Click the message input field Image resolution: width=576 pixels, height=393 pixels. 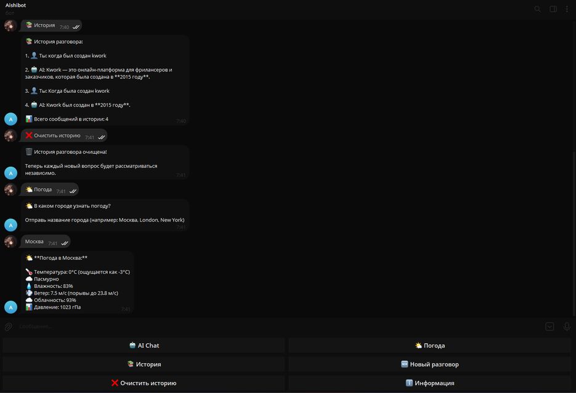pyautogui.click(x=277, y=327)
